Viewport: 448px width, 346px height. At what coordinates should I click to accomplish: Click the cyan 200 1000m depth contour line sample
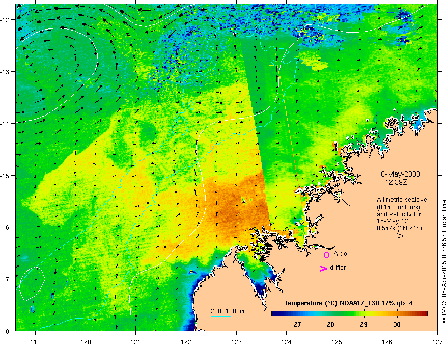point(221,316)
